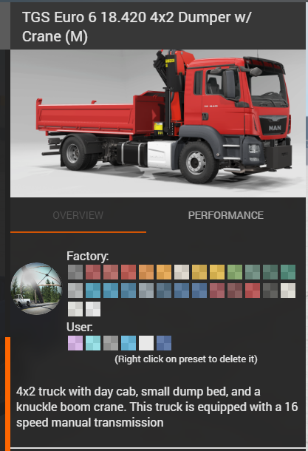This screenshot has height=451, width=308.
Task: Choose the sky blue user preset
Action: [x=129, y=343]
